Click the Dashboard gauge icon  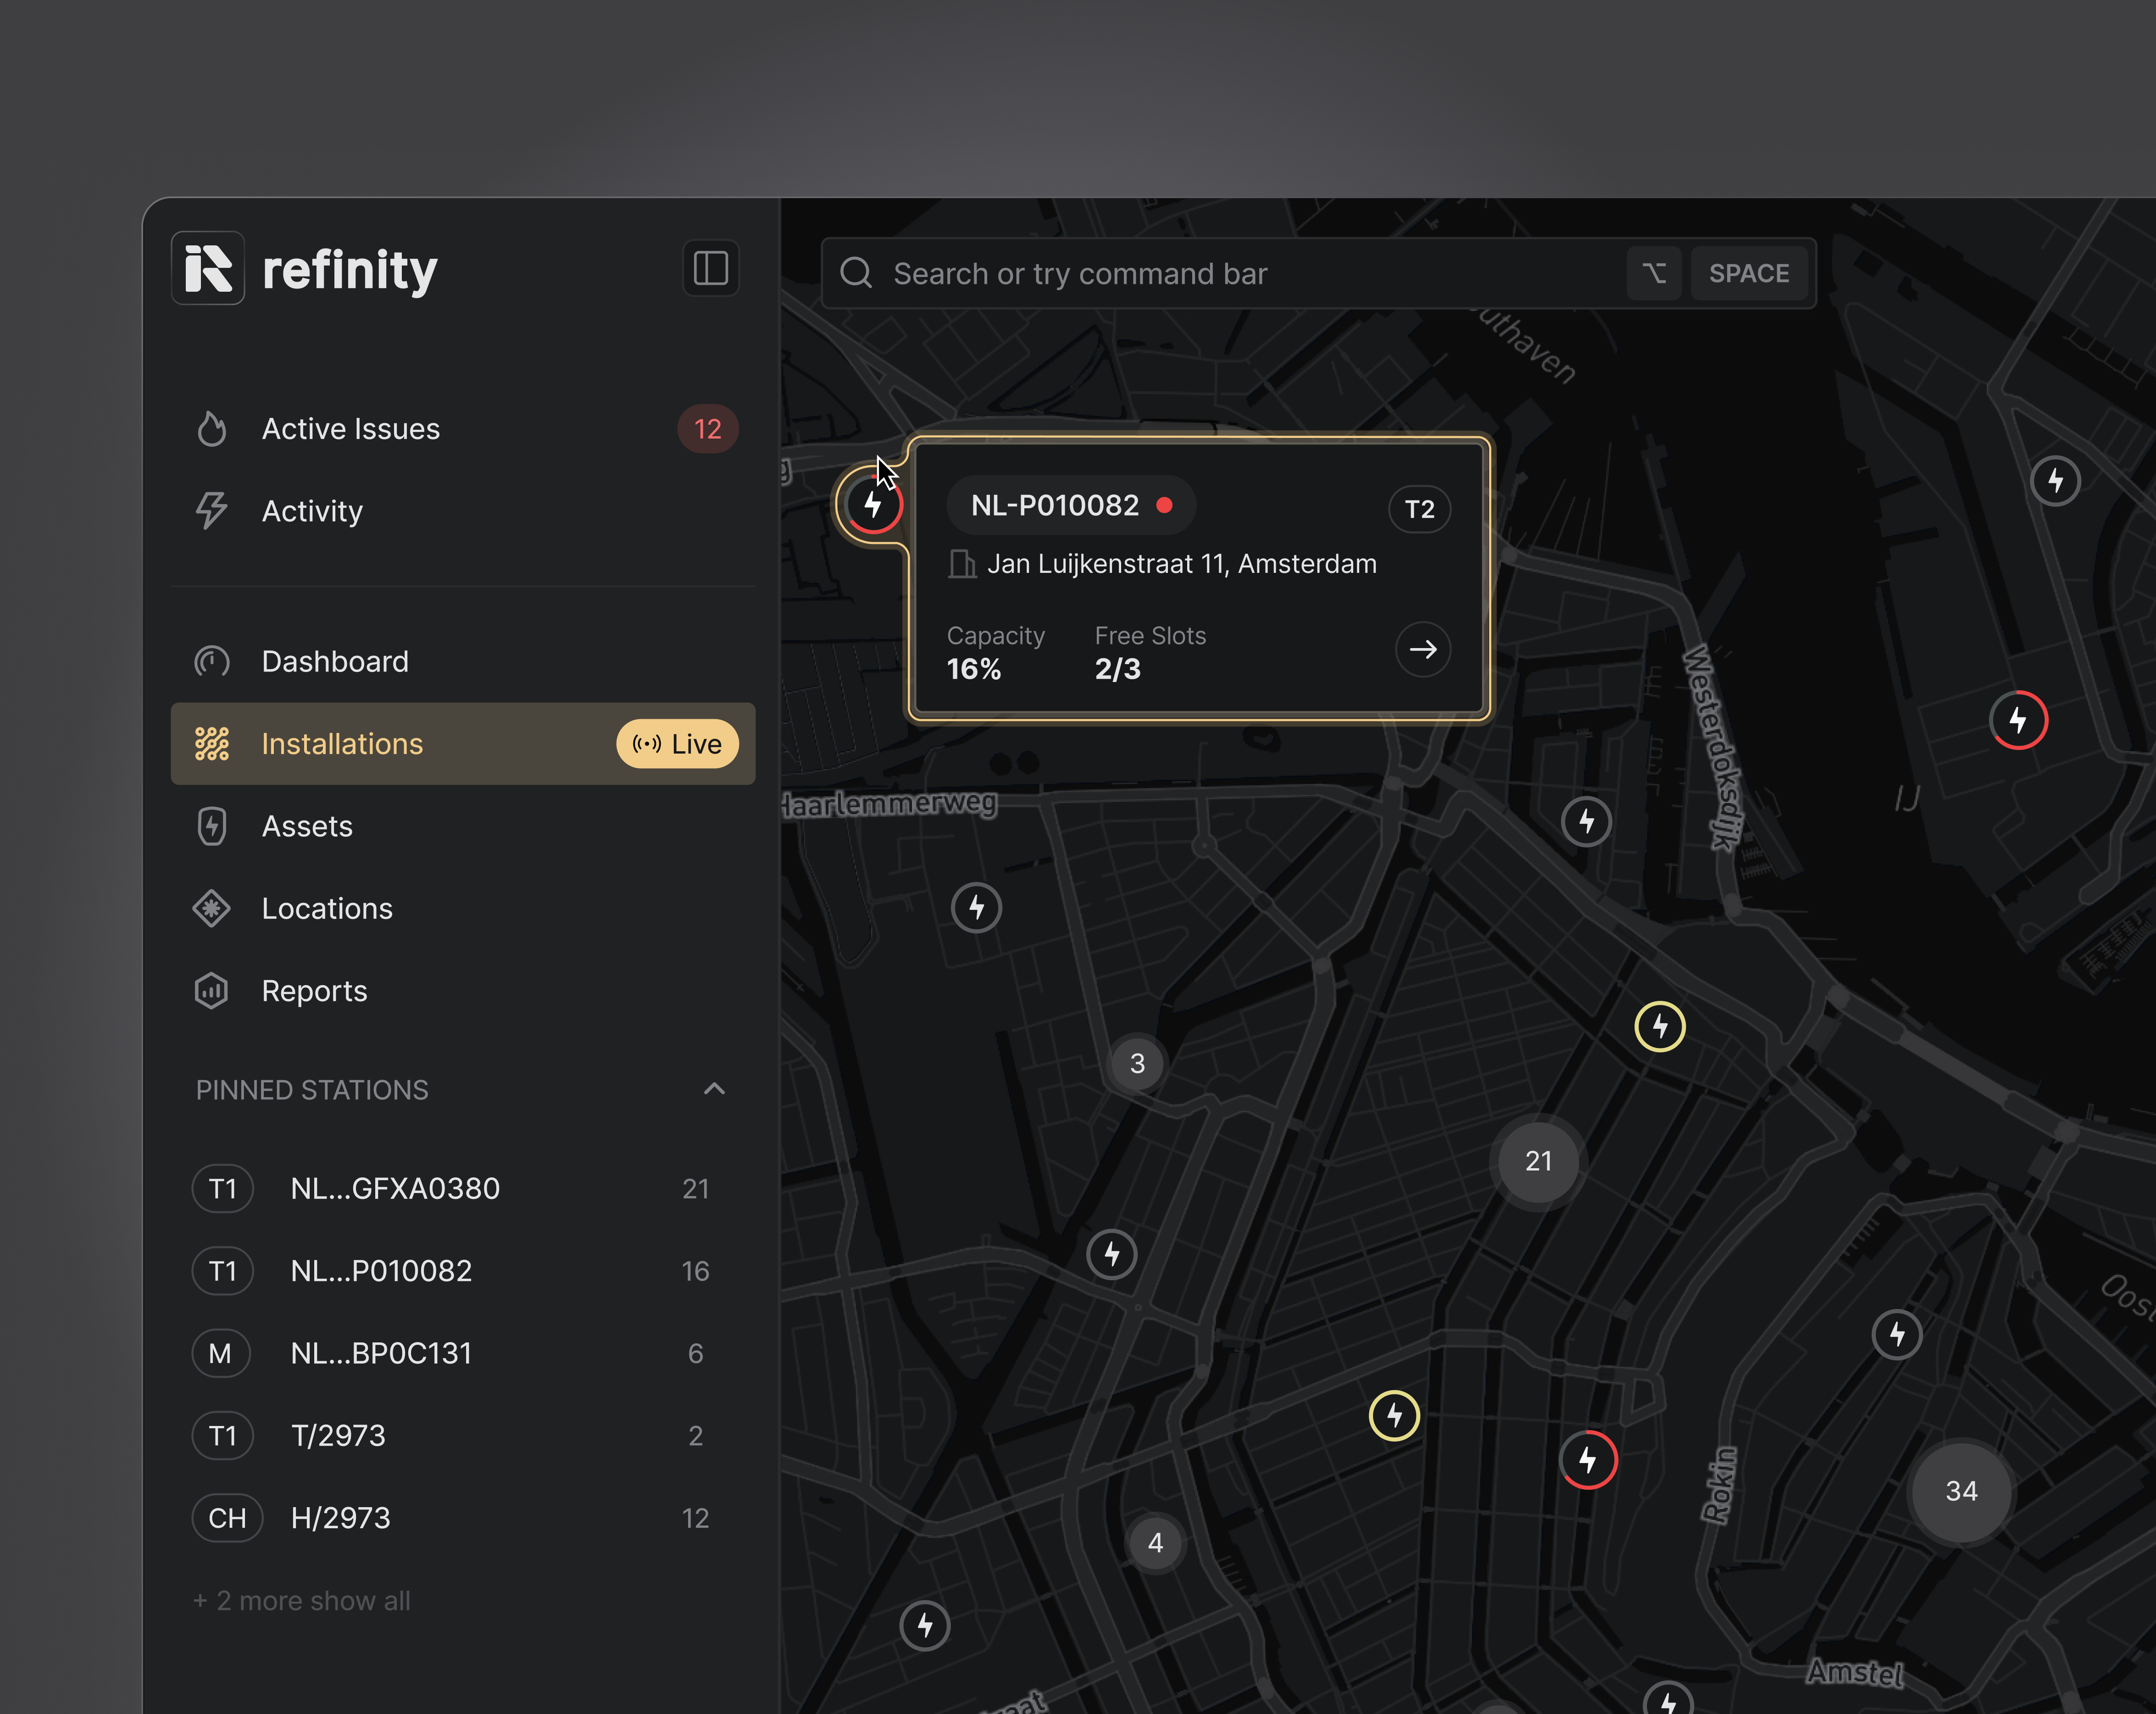point(211,661)
